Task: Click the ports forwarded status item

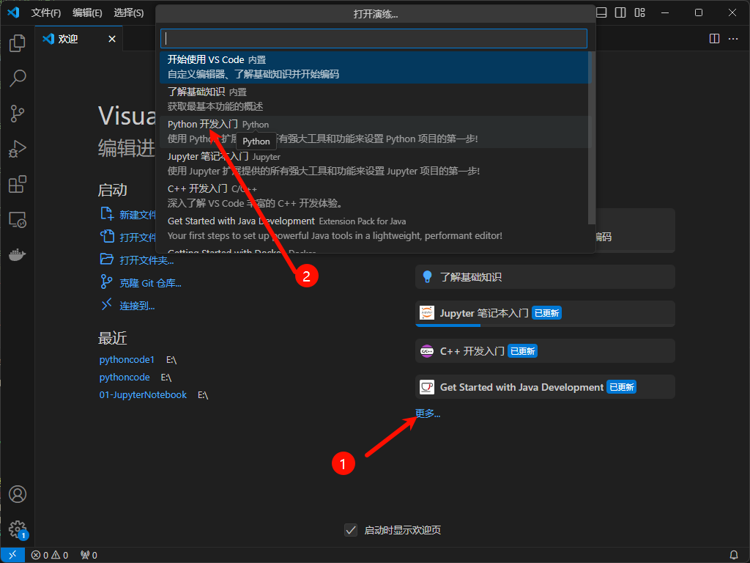Action: coord(89,555)
